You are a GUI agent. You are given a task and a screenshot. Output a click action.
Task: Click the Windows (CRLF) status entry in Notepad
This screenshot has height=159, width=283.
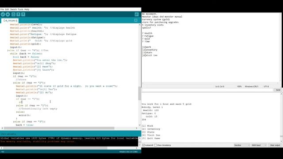pos(252,87)
